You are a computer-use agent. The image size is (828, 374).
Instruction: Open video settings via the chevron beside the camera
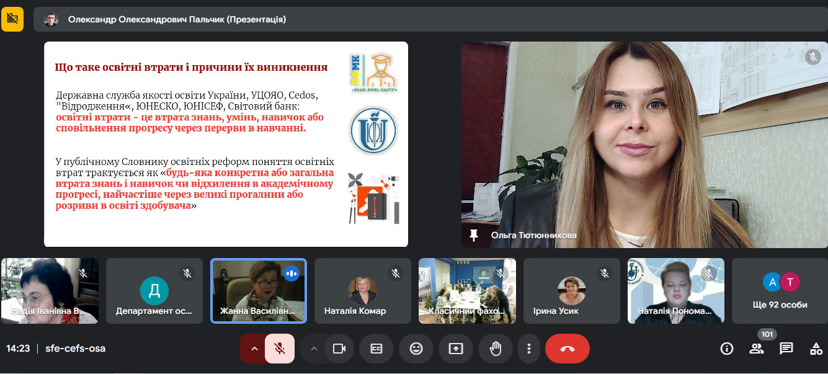coord(314,349)
